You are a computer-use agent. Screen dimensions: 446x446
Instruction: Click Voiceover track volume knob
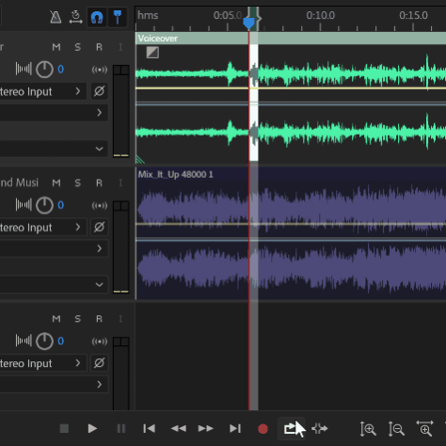pyautogui.click(x=44, y=70)
